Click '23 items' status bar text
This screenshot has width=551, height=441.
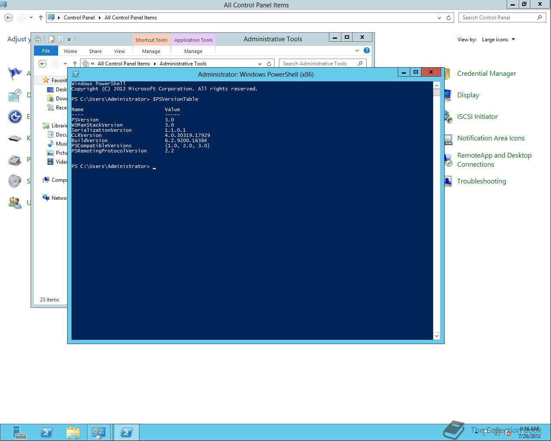click(50, 300)
